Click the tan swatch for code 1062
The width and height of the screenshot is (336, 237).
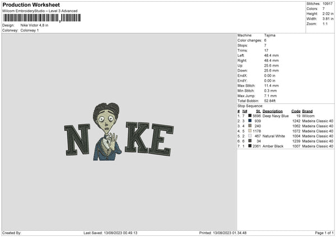250,126
